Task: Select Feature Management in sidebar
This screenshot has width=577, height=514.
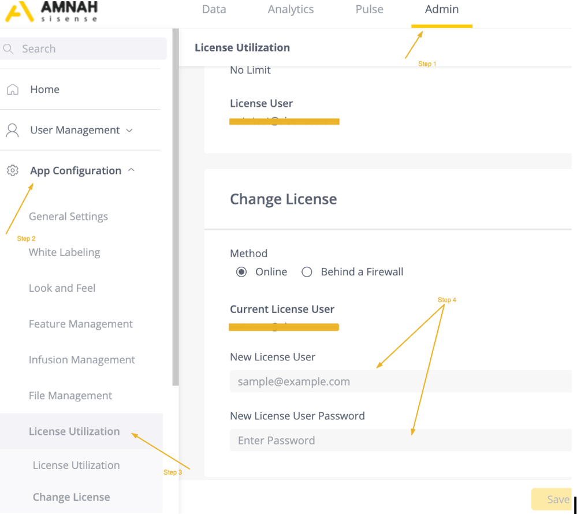Action: 81,324
